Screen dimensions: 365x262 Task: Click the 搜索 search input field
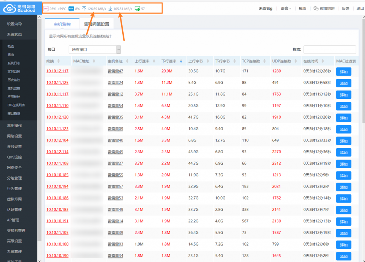329,50
